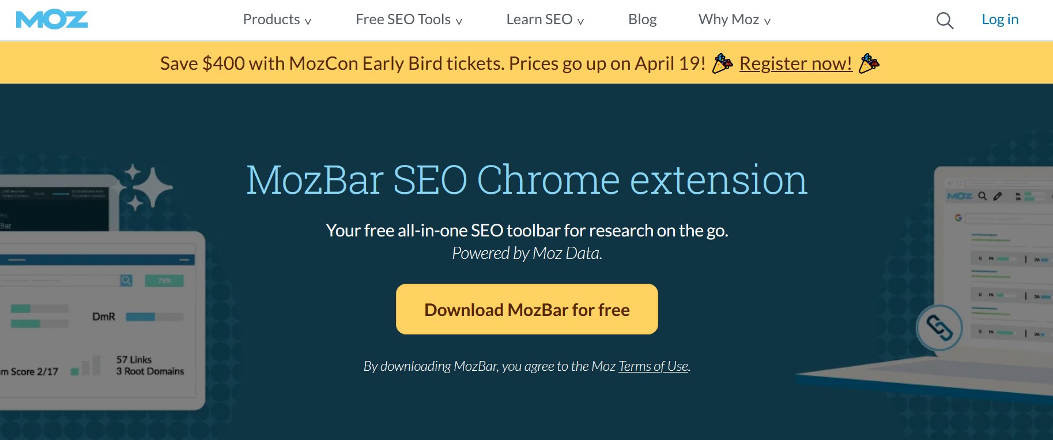The width and height of the screenshot is (1053, 440).
Task: Open the Terms of Use link
Action: 654,366
